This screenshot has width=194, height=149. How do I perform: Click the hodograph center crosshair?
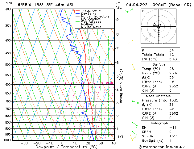[159, 26]
